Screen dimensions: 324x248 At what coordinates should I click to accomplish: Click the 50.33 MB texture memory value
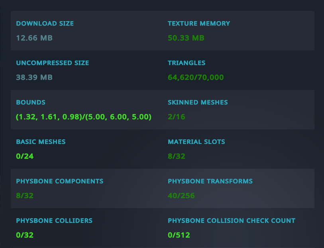186,38
